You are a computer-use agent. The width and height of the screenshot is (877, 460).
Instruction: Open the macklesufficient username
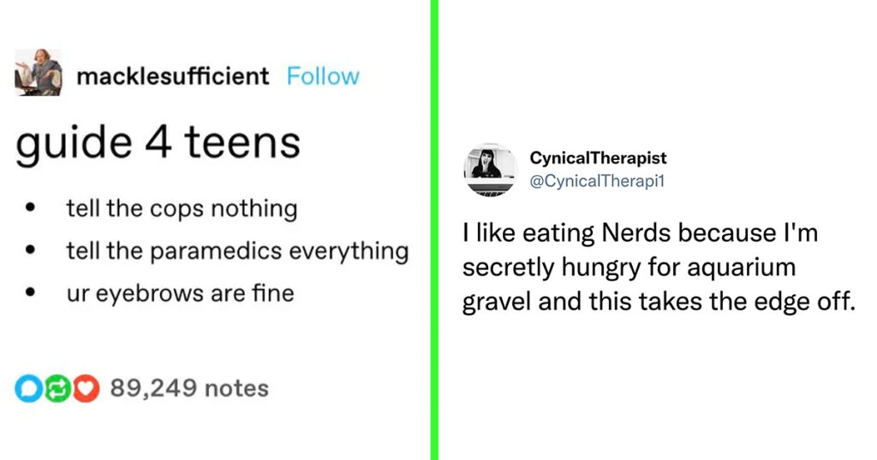173,76
